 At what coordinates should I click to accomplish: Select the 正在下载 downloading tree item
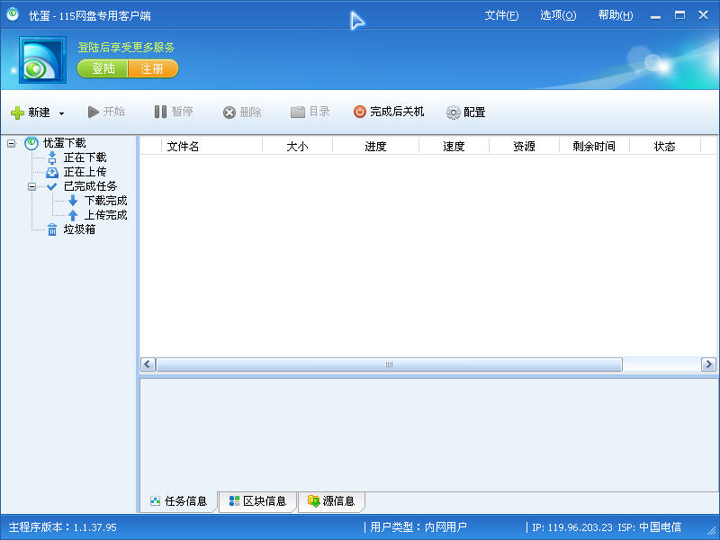[x=85, y=157]
